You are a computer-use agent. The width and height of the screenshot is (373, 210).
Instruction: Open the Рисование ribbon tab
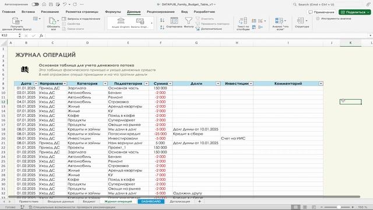click(50, 12)
